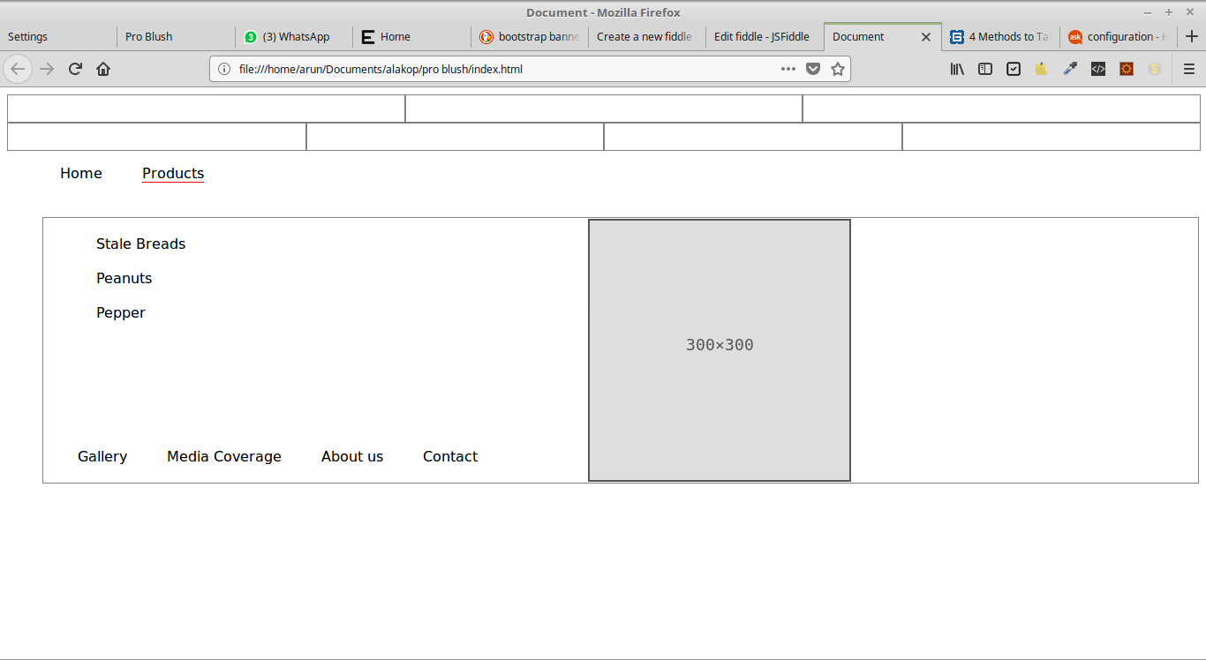The width and height of the screenshot is (1206, 660).
Task: Switch to the Pro Blush tab
Action: tap(176, 37)
